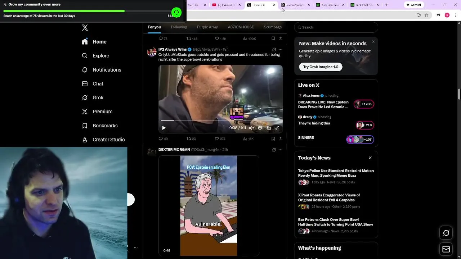Screen dimensions: 461x259
Task: Open Tokyo Police Restraint Mat news story
Action: (x=336, y=173)
